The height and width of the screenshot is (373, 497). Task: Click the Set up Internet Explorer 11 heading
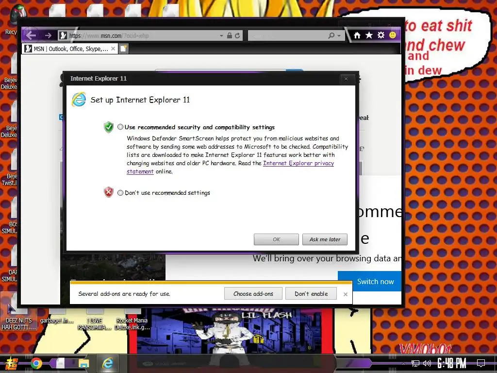pos(140,100)
